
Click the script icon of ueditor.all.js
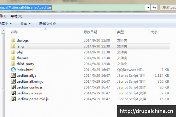13,76
